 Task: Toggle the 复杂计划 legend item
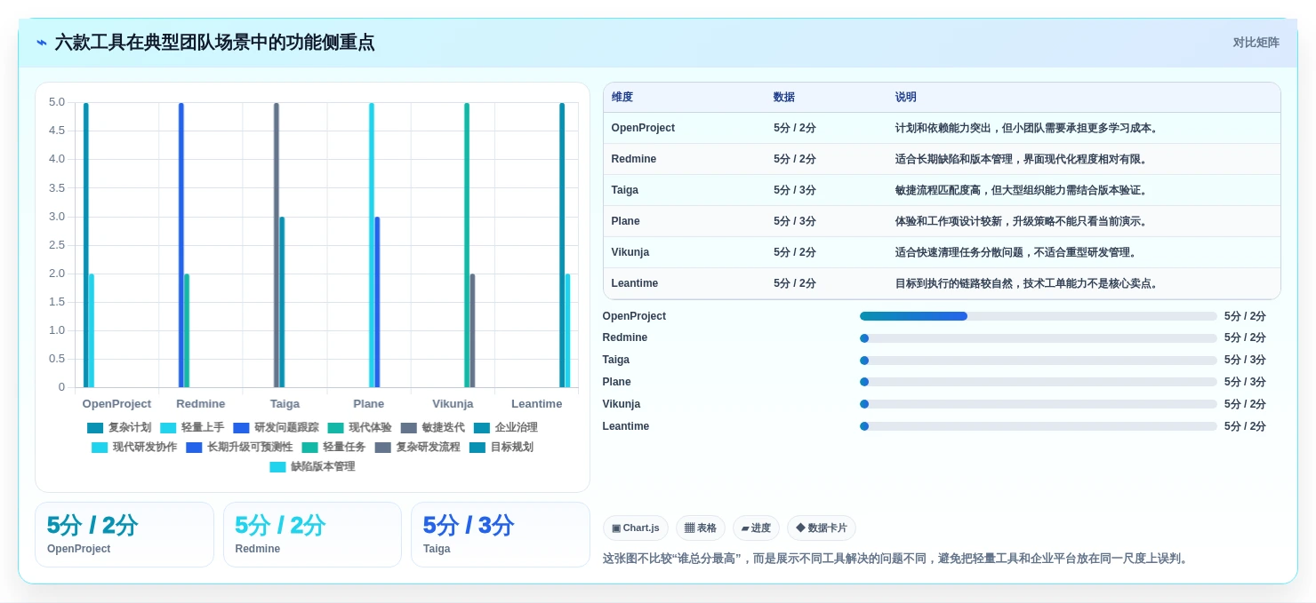click(x=119, y=427)
